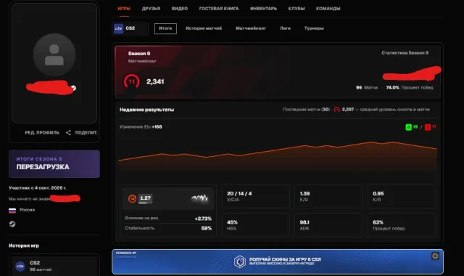This screenshot has width=464, height=276.
Task: Switch to the Лиги sub-tab
Action: [285, 28]
